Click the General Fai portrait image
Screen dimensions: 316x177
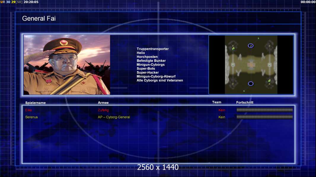[67, 65]
